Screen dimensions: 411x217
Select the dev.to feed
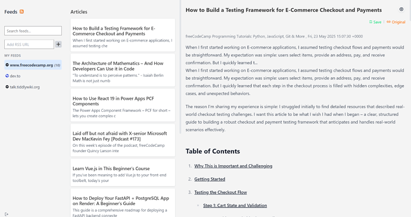pyautogui.click(x=33, y=76)
